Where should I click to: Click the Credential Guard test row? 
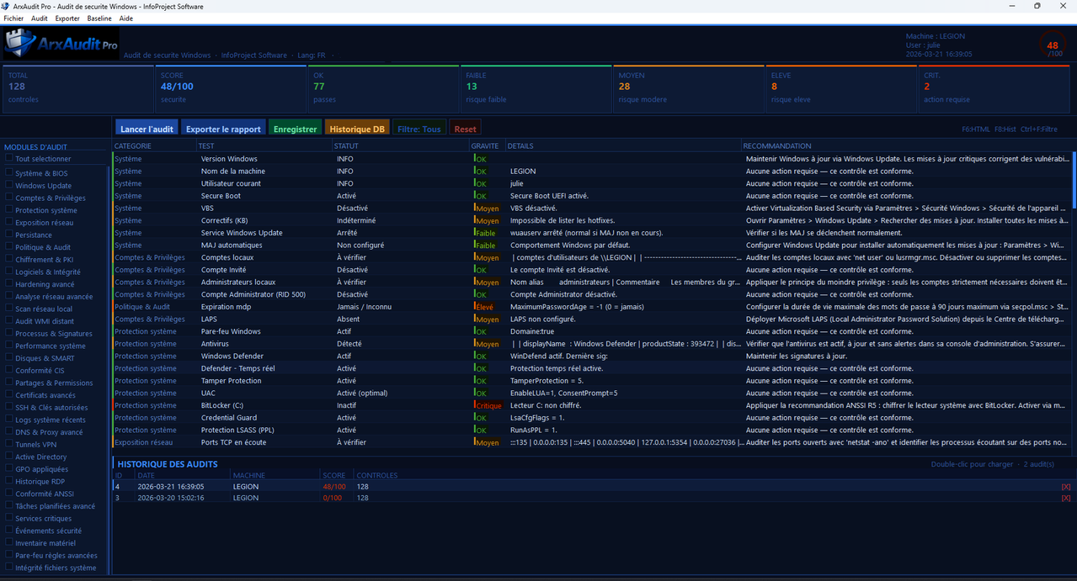click(x=591, y=418)
